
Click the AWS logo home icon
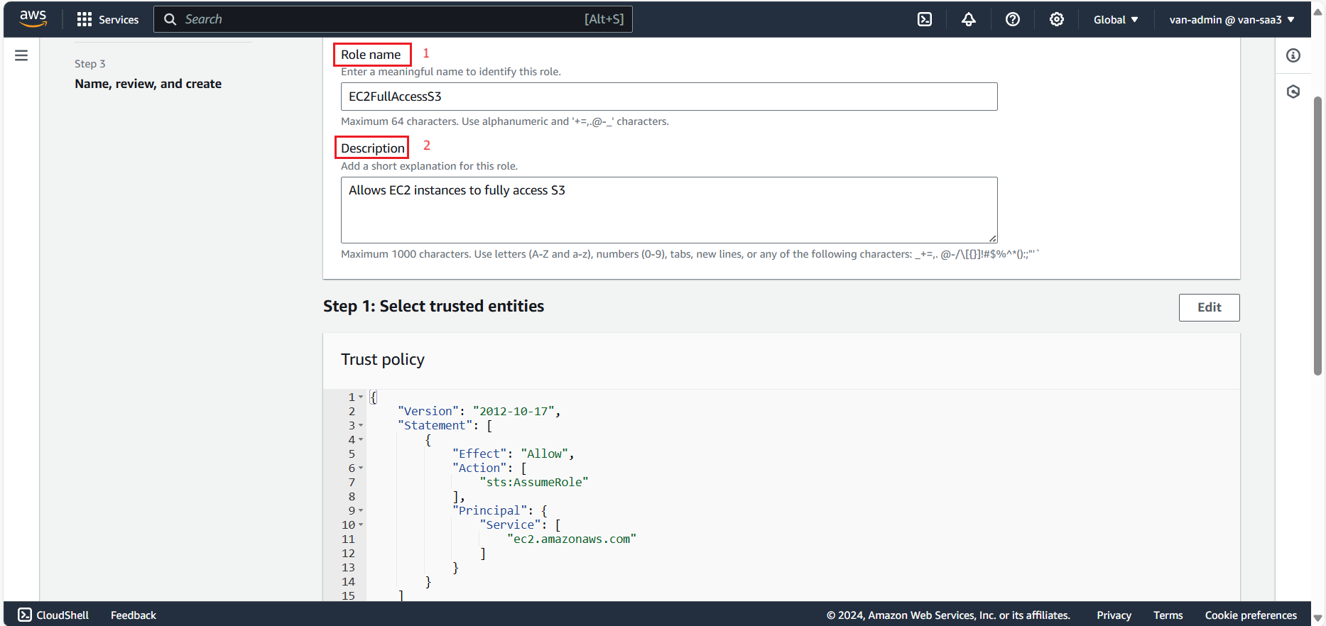click(x=33, y=19)
